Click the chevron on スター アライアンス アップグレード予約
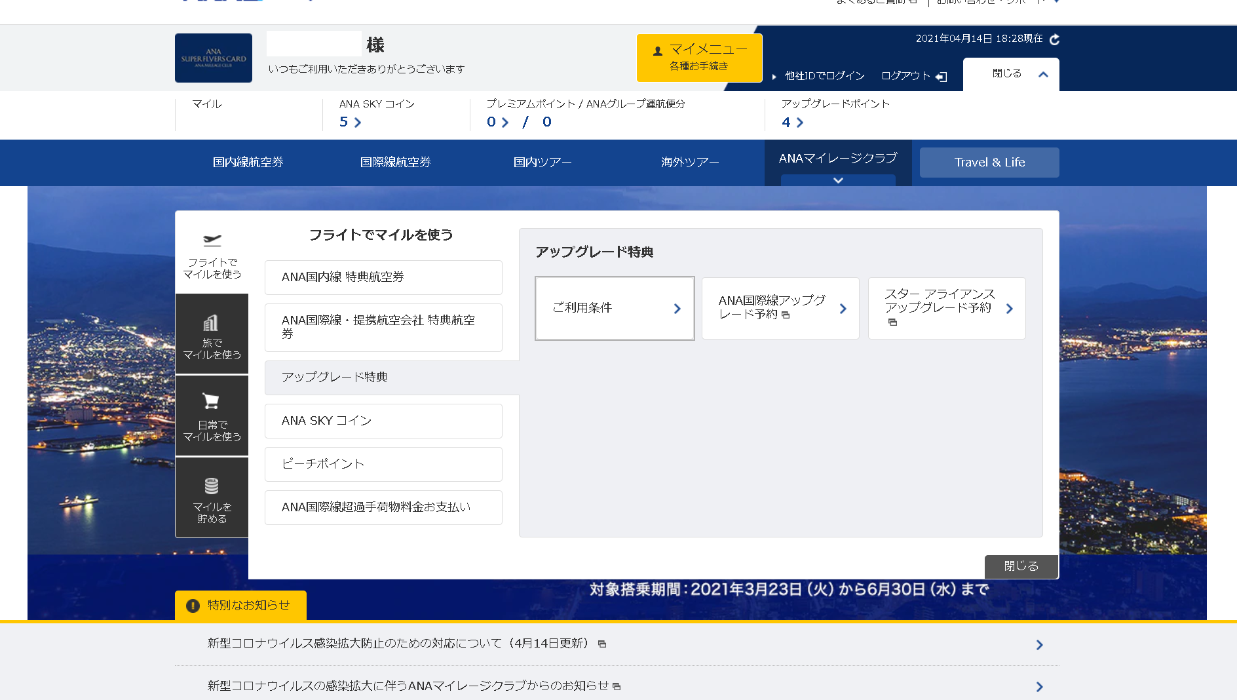Viewport: 1237px width, 700px height. coord(1010,309)
